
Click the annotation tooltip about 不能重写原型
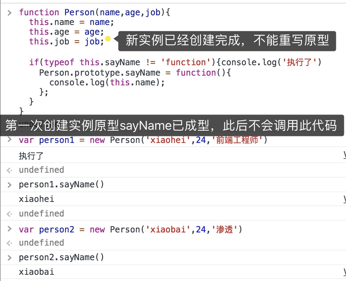coord(227,41)
